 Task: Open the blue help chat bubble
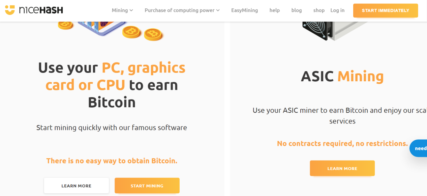click(419, 148)
